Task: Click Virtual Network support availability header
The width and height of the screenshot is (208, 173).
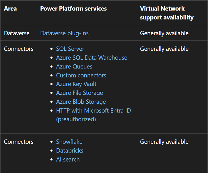Action: pos(166,13)
